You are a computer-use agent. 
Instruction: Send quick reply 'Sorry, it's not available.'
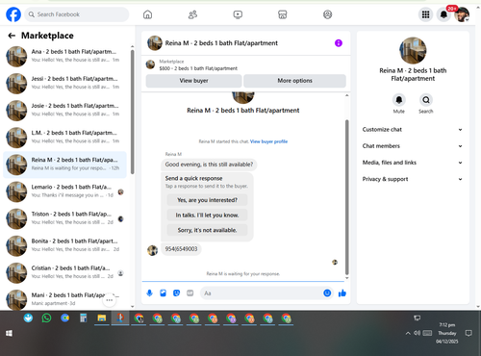[207, 230]
